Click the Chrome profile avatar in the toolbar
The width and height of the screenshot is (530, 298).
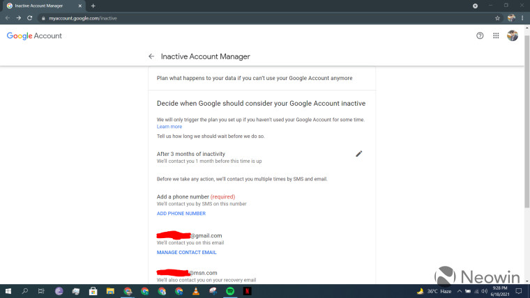(x=511, y=18)
